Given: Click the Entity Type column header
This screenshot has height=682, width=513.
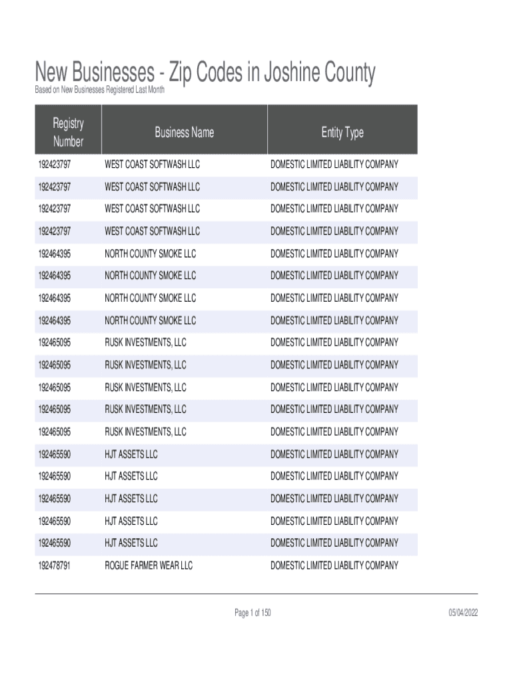Looking at the screenshot, I should tap(342, 133).
